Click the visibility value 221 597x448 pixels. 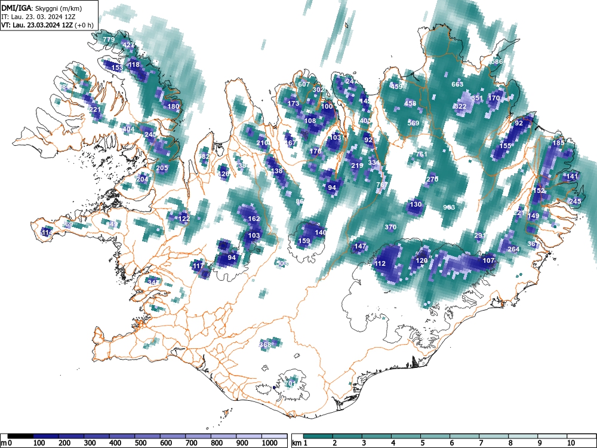[95, 110]
